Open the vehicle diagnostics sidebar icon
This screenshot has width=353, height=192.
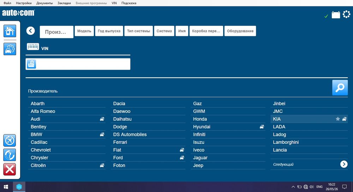[10, 49]
